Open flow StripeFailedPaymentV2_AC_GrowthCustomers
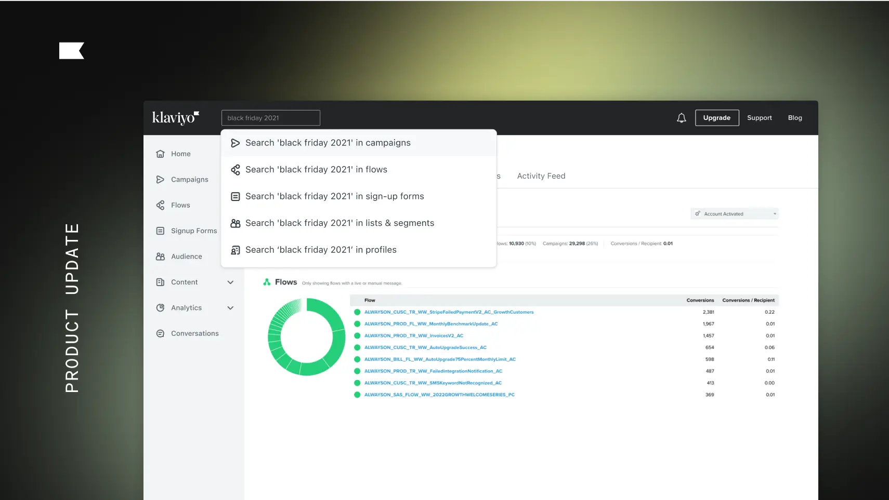The height and width of the screenshot is (500, 889). coord(449,312)
